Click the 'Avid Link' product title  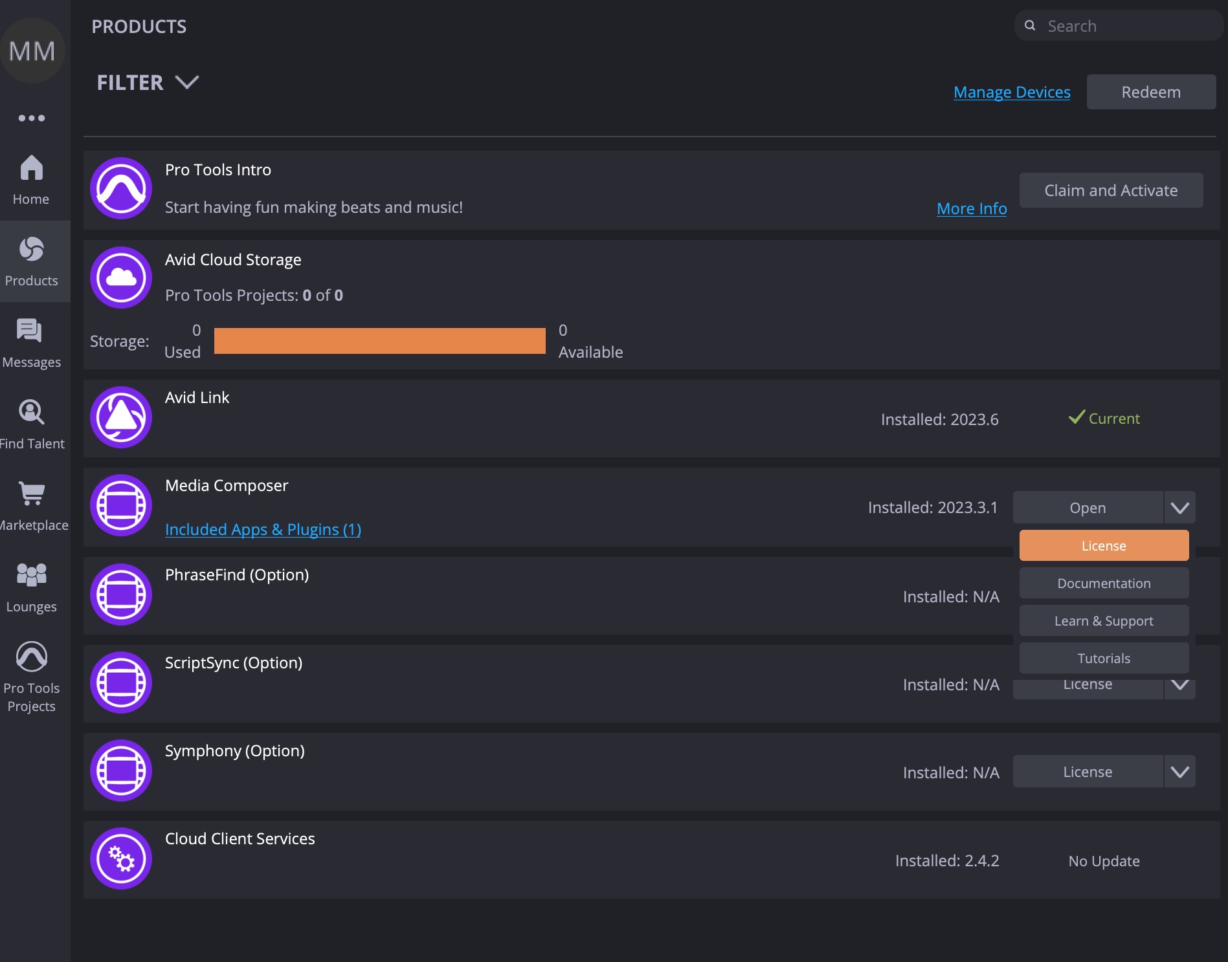click(197, 397)
